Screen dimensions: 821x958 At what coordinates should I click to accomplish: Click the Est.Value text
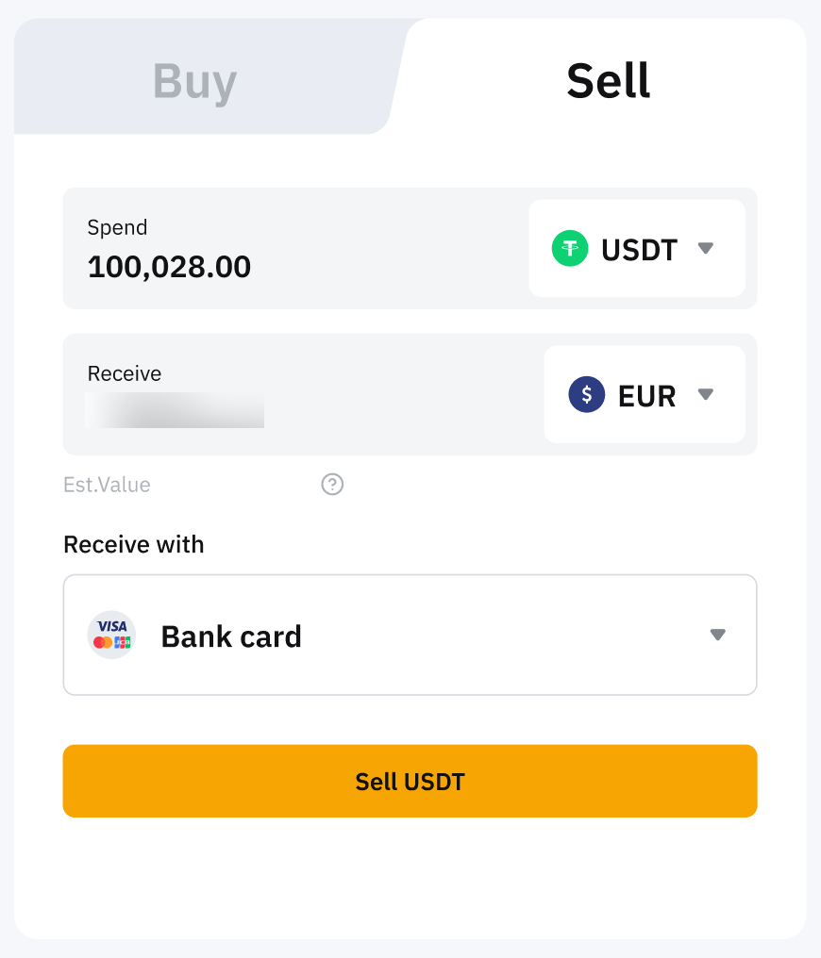pyautogui.click(x=107, y=485)
